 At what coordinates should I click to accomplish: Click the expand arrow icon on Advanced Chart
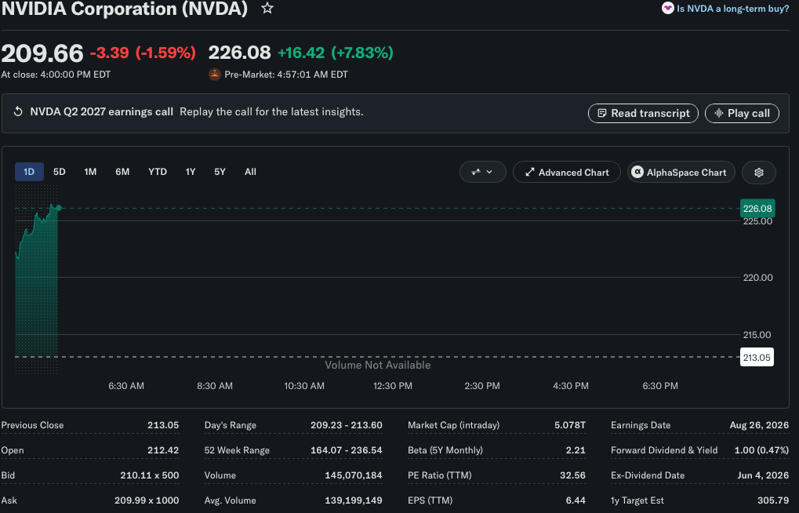(529, 173)
